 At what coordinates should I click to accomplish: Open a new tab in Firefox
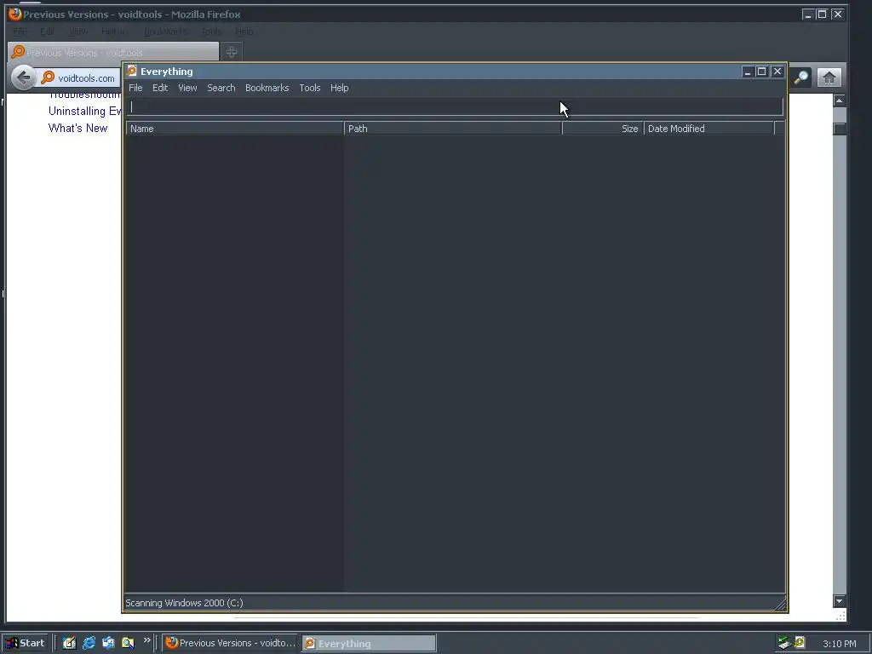point(232,52)
